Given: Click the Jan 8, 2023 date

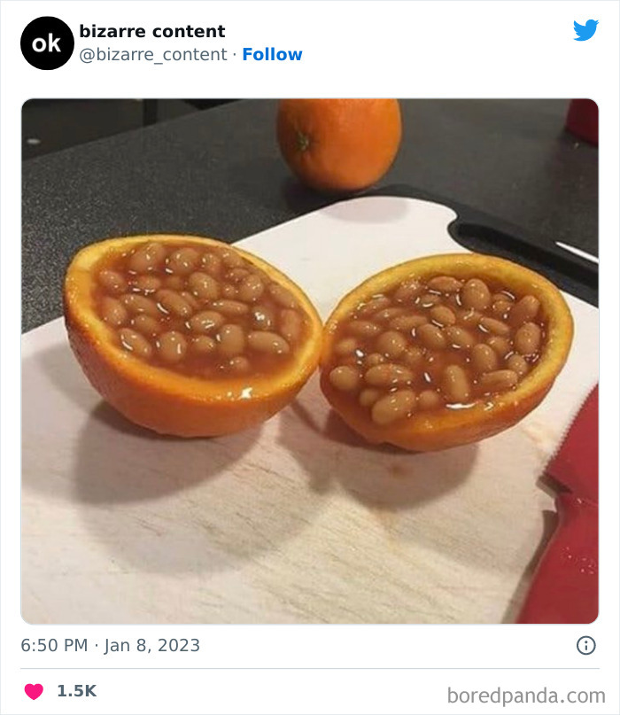Looking at the screenshot, I should pyautogui.click(x=151, y=645).
